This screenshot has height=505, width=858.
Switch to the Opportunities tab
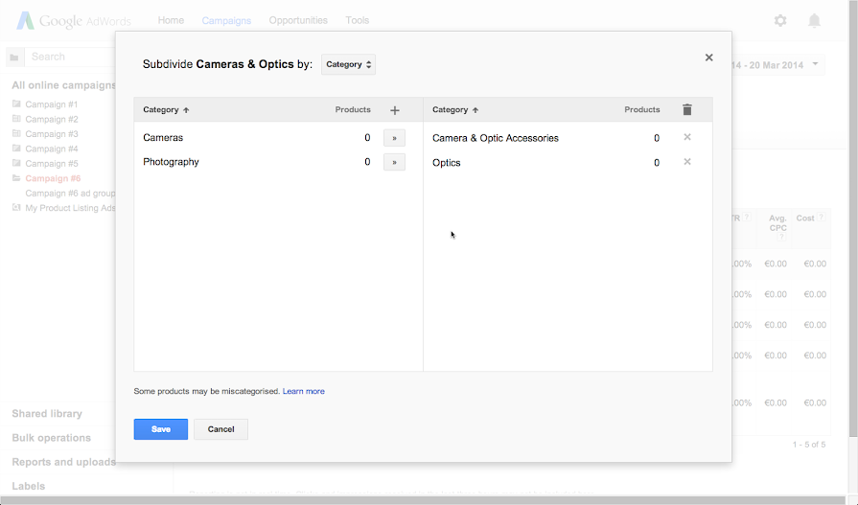[298, 20]
